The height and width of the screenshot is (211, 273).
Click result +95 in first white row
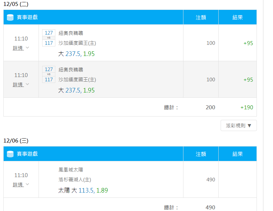248,43
